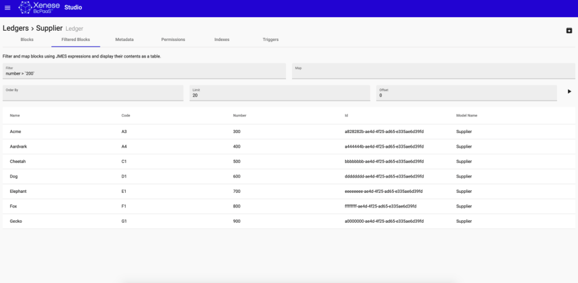Switch to the Blocks tab

27,39
